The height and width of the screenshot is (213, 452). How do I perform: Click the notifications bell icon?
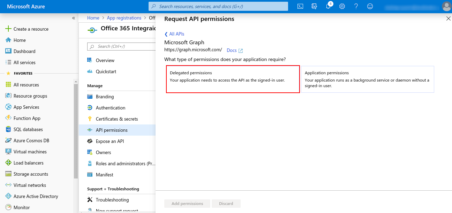(x=328, y=6)
